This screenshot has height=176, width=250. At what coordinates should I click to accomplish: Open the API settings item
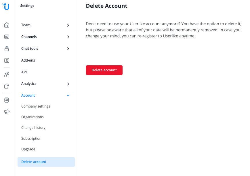(24, 72)
